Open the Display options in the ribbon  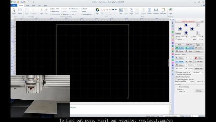[x=20, y=11]
